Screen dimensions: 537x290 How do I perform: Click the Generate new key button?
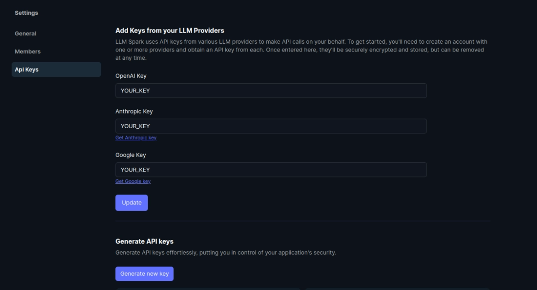(x=144, y=273)
